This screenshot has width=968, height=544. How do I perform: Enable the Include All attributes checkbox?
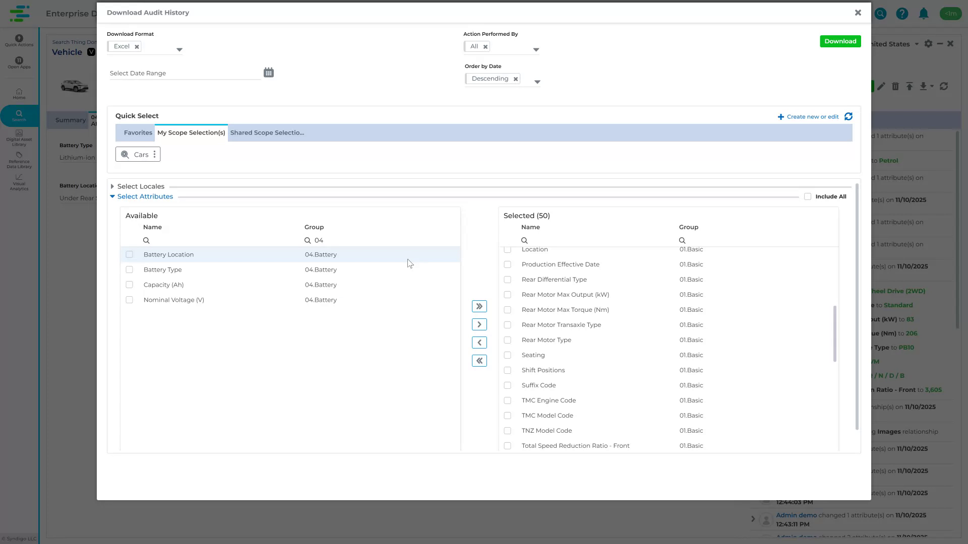(x=808, y=196)
